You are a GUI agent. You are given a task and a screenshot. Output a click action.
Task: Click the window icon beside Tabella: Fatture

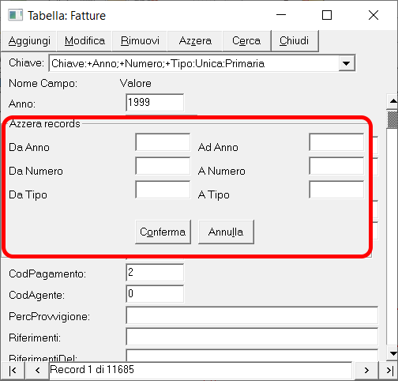15,15
